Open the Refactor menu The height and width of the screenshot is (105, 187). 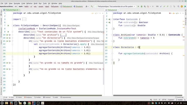click(x=29, y=3)
